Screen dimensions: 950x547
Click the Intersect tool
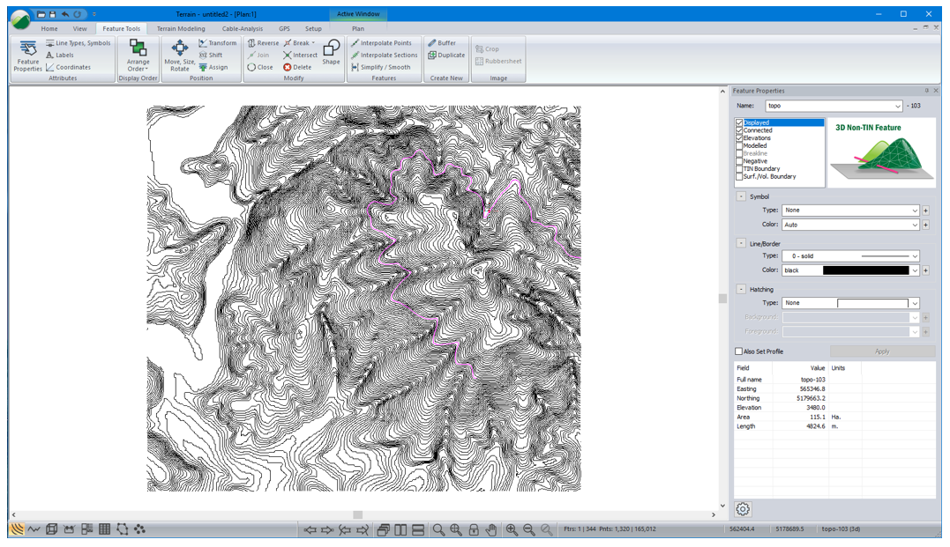tap(300, 55)
